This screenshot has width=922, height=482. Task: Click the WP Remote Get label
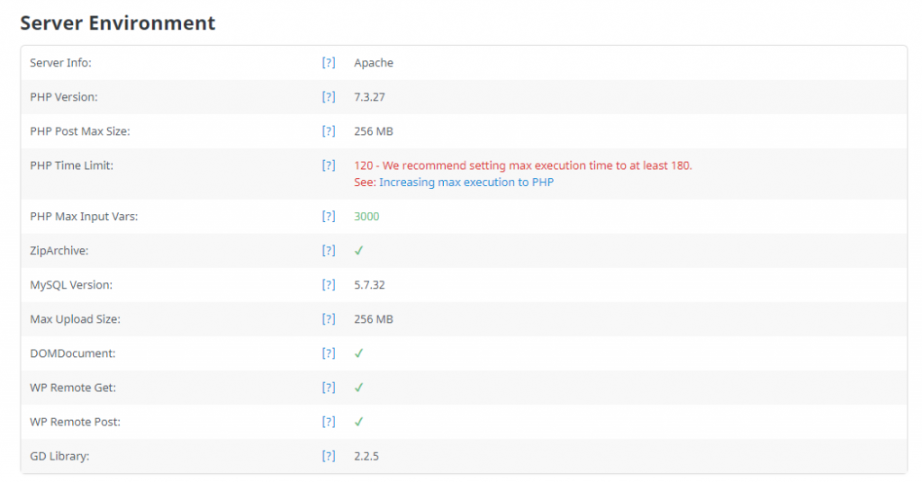73,388
